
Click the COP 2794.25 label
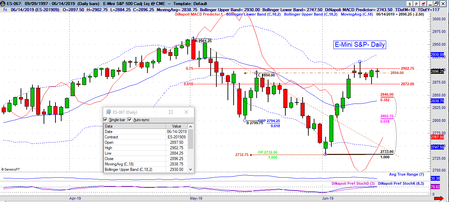click(269, 121)
